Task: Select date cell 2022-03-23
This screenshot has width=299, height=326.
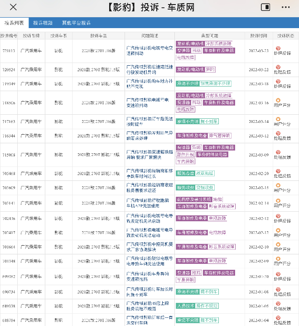Action: [259, 51]
